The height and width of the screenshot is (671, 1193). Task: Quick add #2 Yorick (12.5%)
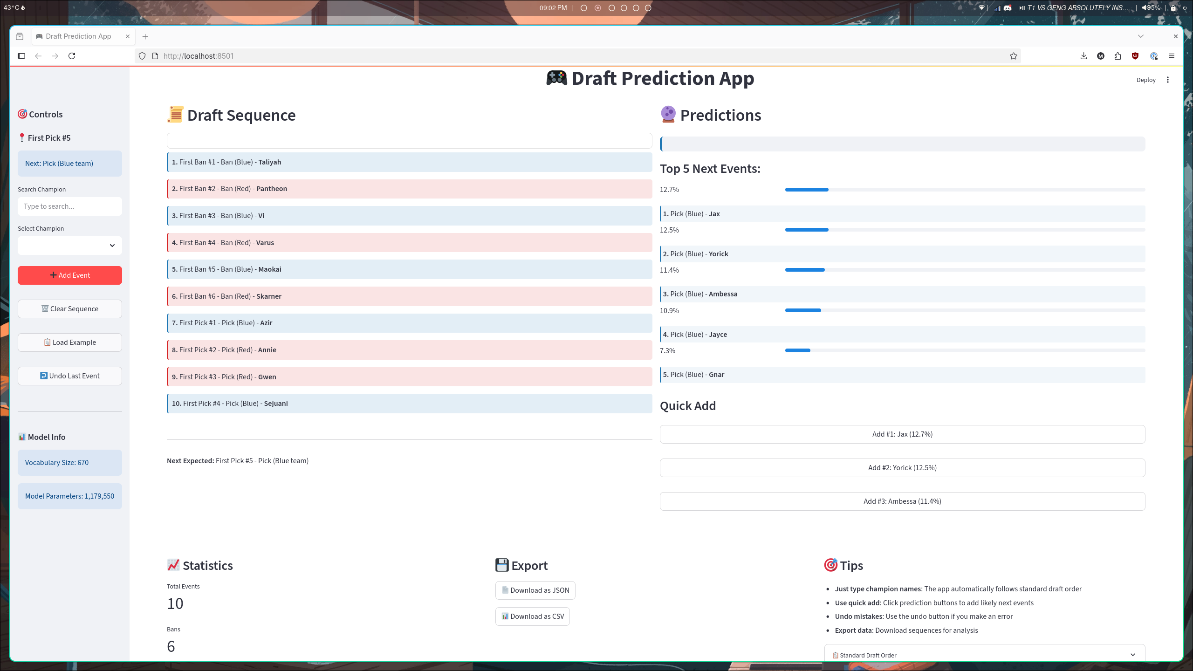[x=902, y=468]
